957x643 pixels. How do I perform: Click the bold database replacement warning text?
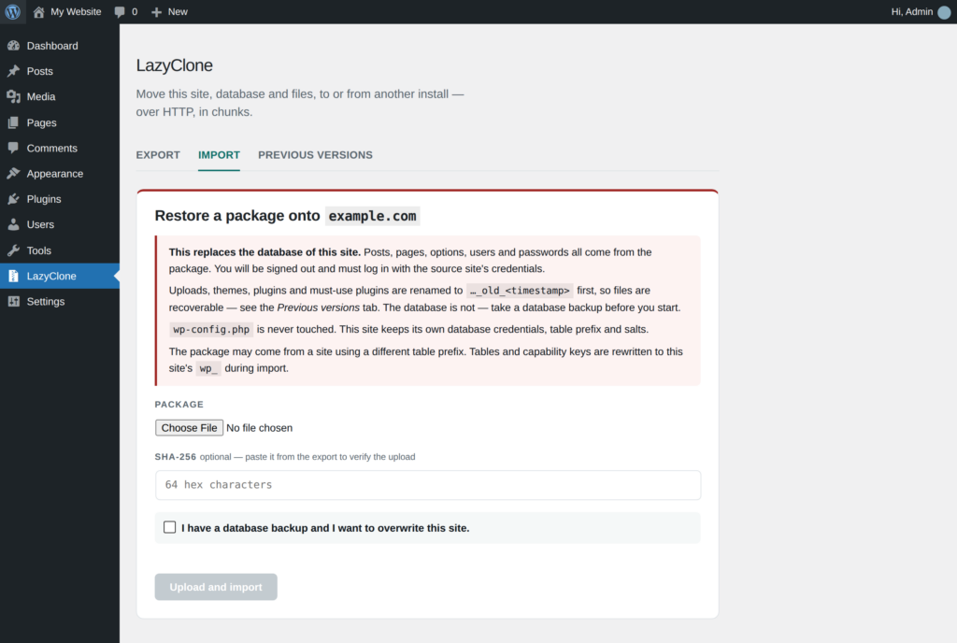[x=264, y=252]
